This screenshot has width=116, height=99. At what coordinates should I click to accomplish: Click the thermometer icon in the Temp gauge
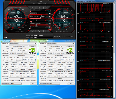[60, 25]
